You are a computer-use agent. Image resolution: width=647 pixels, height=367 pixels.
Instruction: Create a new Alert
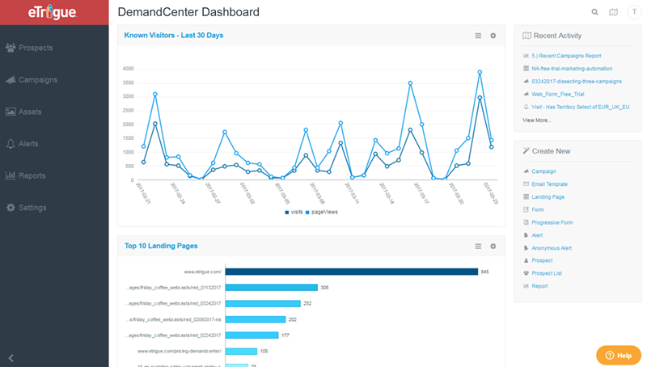[537, 235]
